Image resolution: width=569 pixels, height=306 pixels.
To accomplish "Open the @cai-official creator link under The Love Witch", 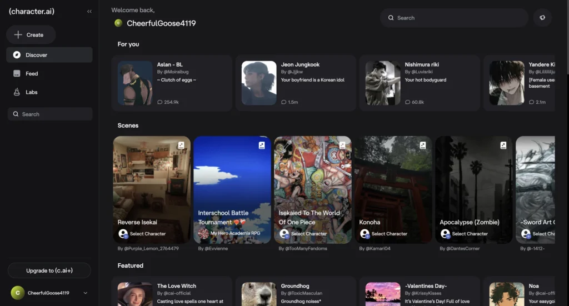I will (x=174, y=293).
